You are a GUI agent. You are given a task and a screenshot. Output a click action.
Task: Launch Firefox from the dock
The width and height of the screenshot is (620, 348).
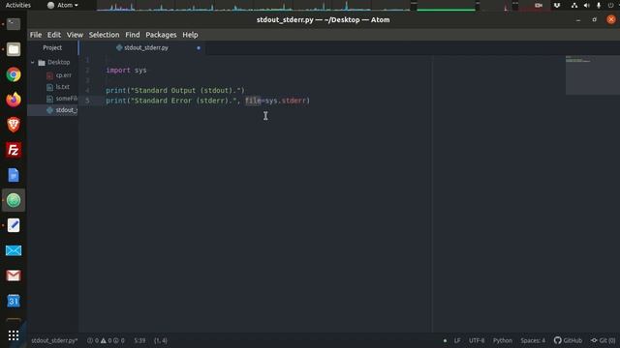click(x=14, y=100)
